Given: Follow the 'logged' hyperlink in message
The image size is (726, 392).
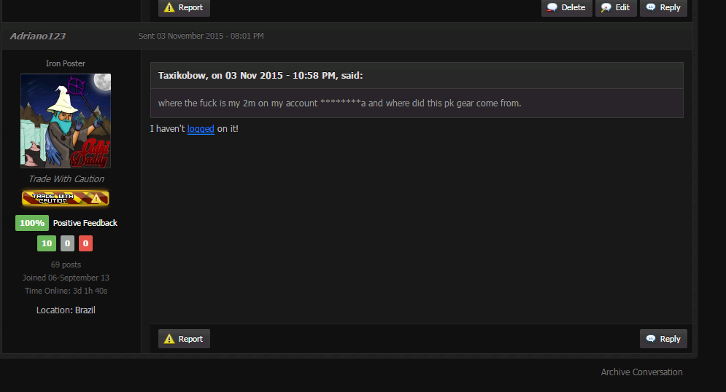Looking at the screenshot, I should (201, 129).
